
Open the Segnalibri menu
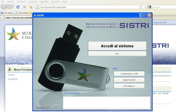click(x=44, y=1)
